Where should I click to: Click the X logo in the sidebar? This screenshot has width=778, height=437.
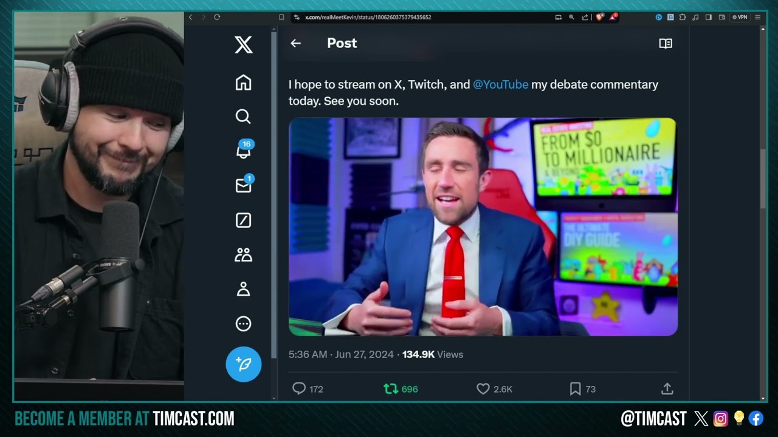click(x=243, y=45)
